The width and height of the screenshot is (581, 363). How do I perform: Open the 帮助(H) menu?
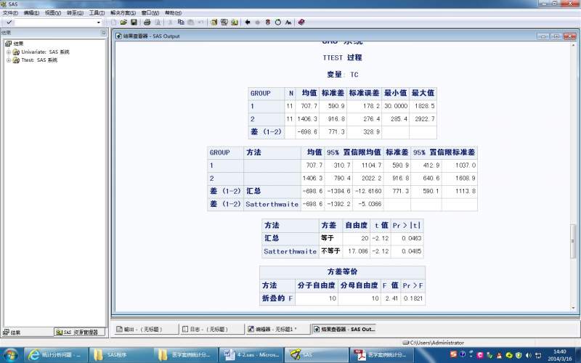coord(173,12)
